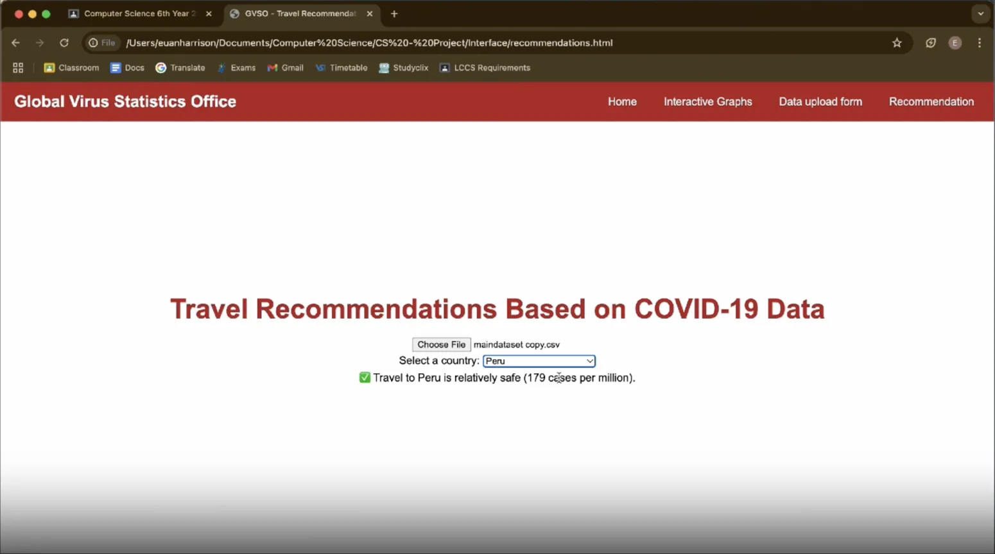The width and height of the screenshot is (995, 554).
Task: Select the GVSO Travel Recommendations tab
Action: click(x=301, y=13)
